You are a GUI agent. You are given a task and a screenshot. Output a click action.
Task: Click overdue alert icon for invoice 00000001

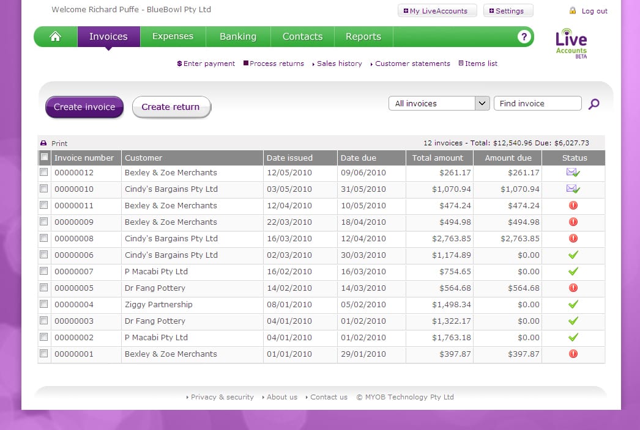[573, 354]
